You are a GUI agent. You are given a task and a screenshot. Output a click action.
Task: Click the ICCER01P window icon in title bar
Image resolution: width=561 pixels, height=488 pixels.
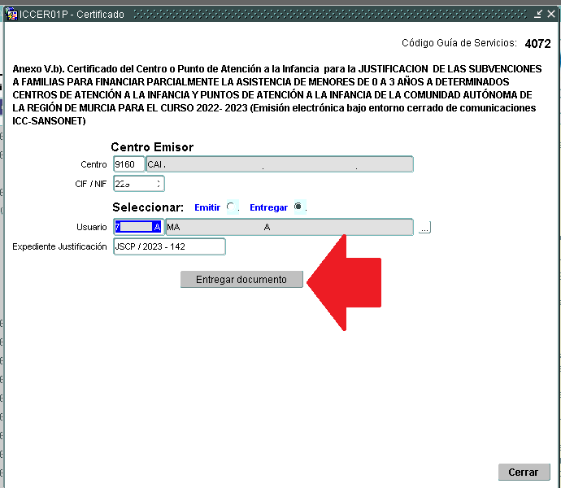pyautogui.click(x=12, y=15)
